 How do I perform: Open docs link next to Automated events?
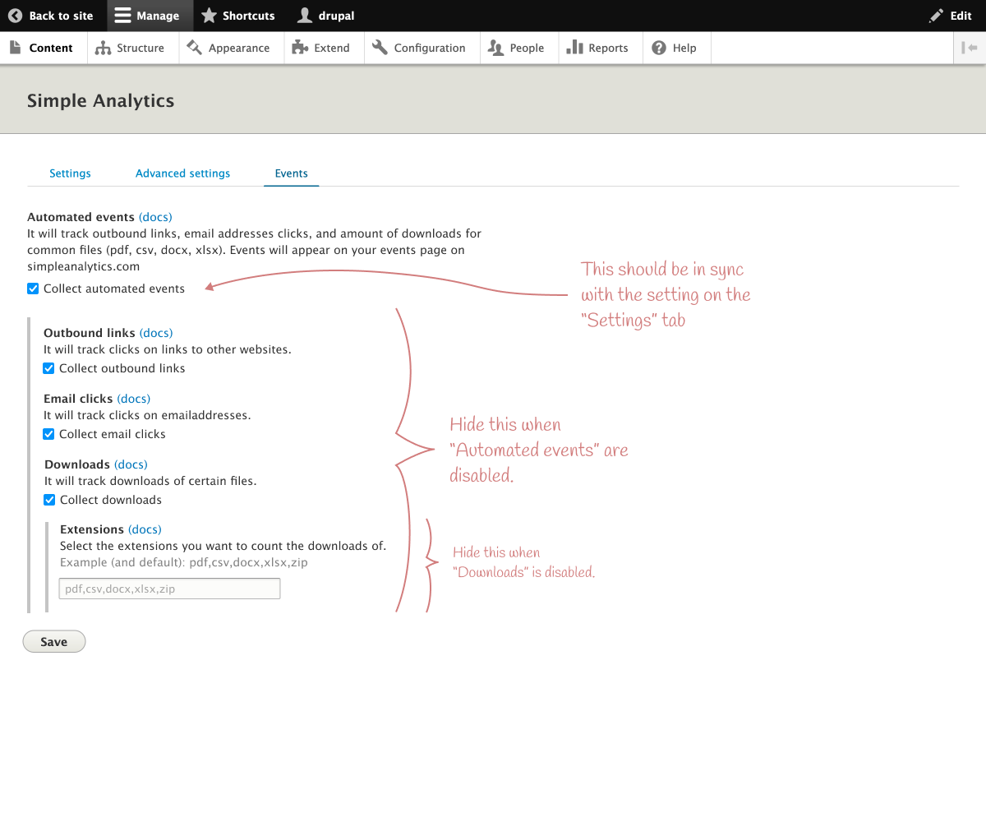click(x=155, y=217)
